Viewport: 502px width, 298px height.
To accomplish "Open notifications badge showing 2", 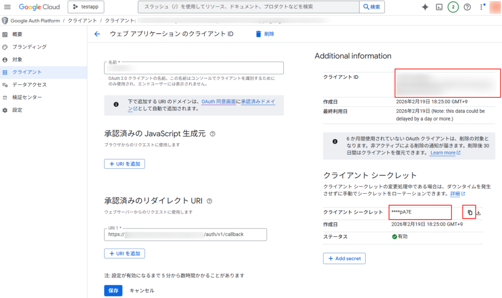I will point(453,7).
